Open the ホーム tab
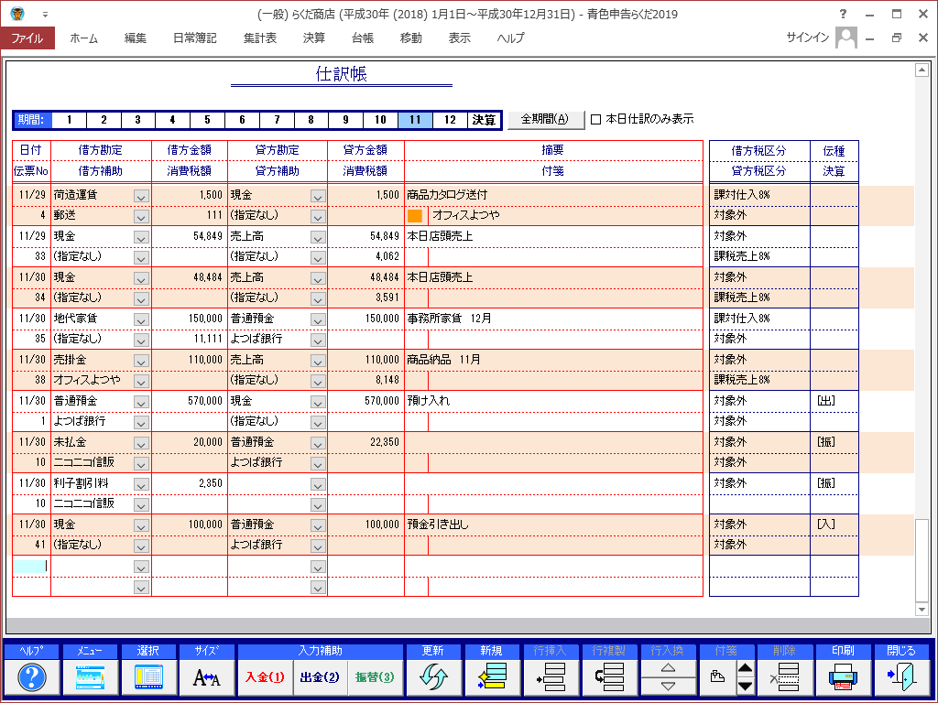 pos(83,38)
